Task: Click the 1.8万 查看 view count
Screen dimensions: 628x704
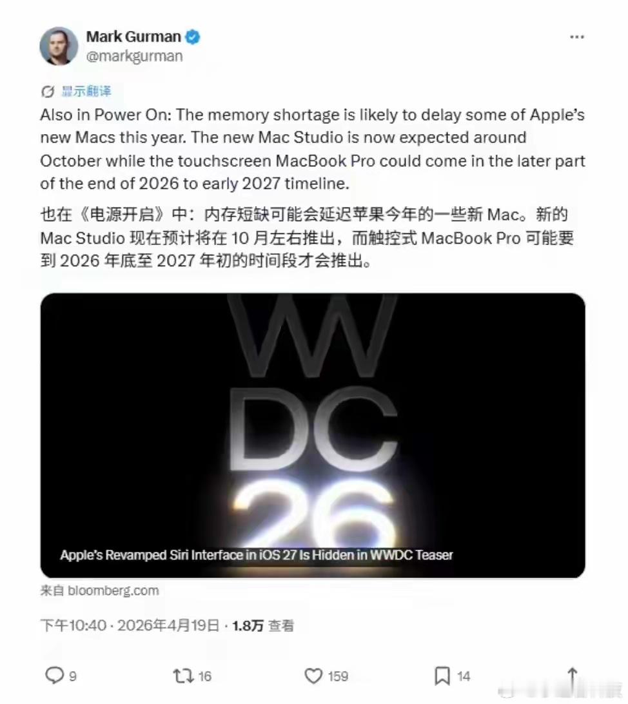Action: [x=263, y=625]
